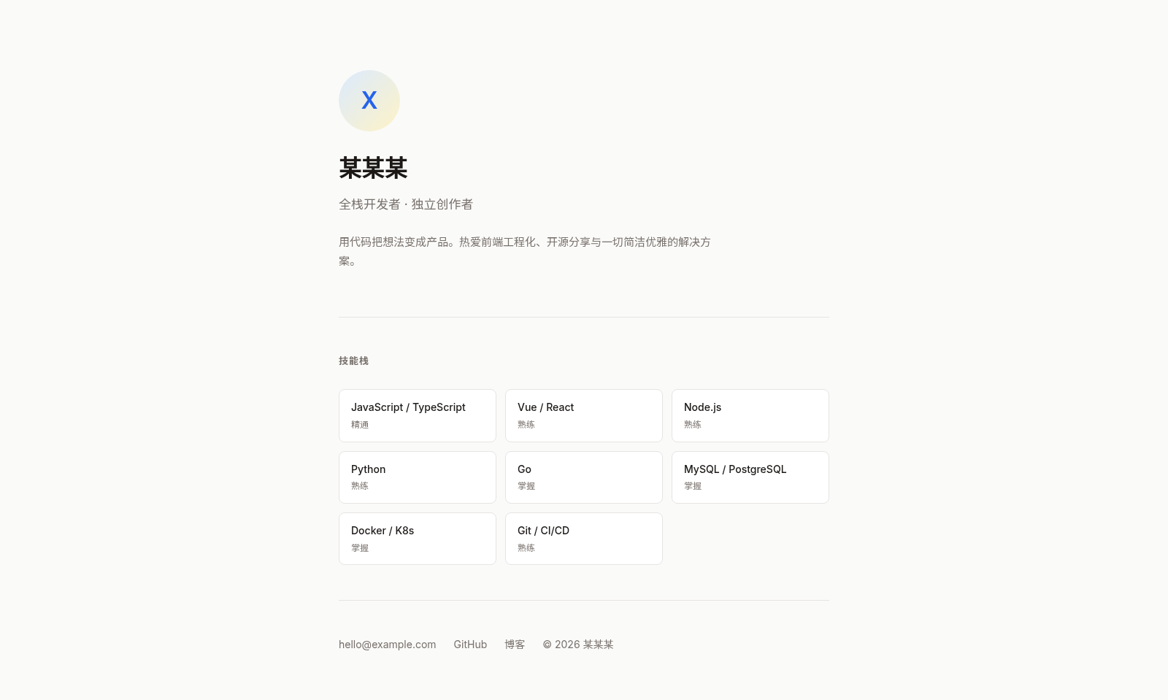Click the bio paragraph starting 用代码把想法变成产品

(525, 251)
